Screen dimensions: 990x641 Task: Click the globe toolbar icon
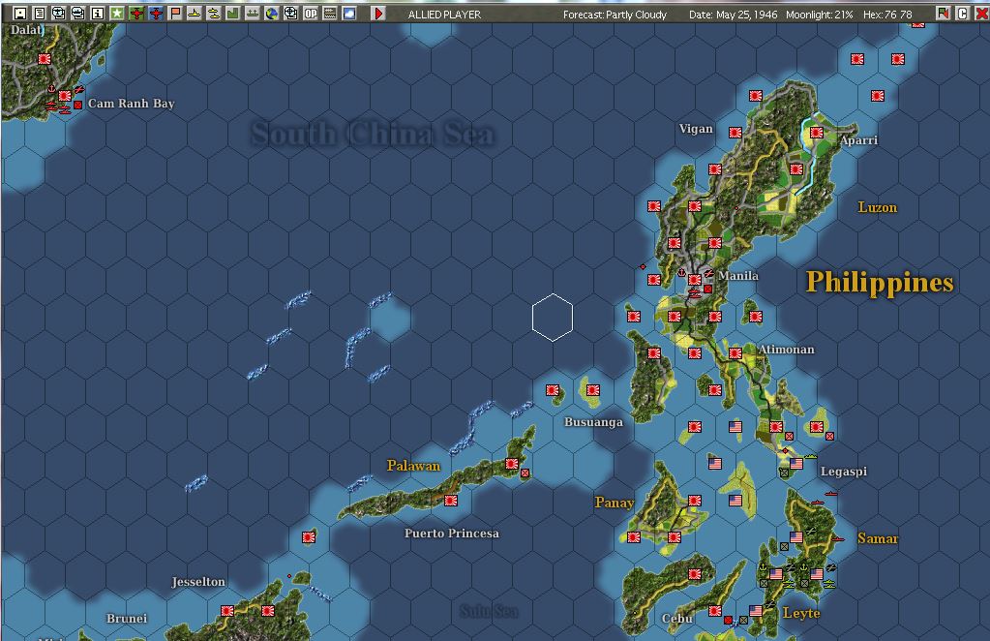coord(272,14)
